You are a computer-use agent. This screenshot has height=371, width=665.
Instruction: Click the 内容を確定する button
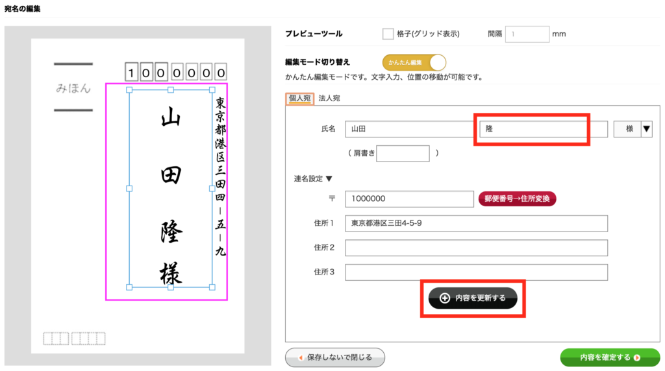point(610,357)
